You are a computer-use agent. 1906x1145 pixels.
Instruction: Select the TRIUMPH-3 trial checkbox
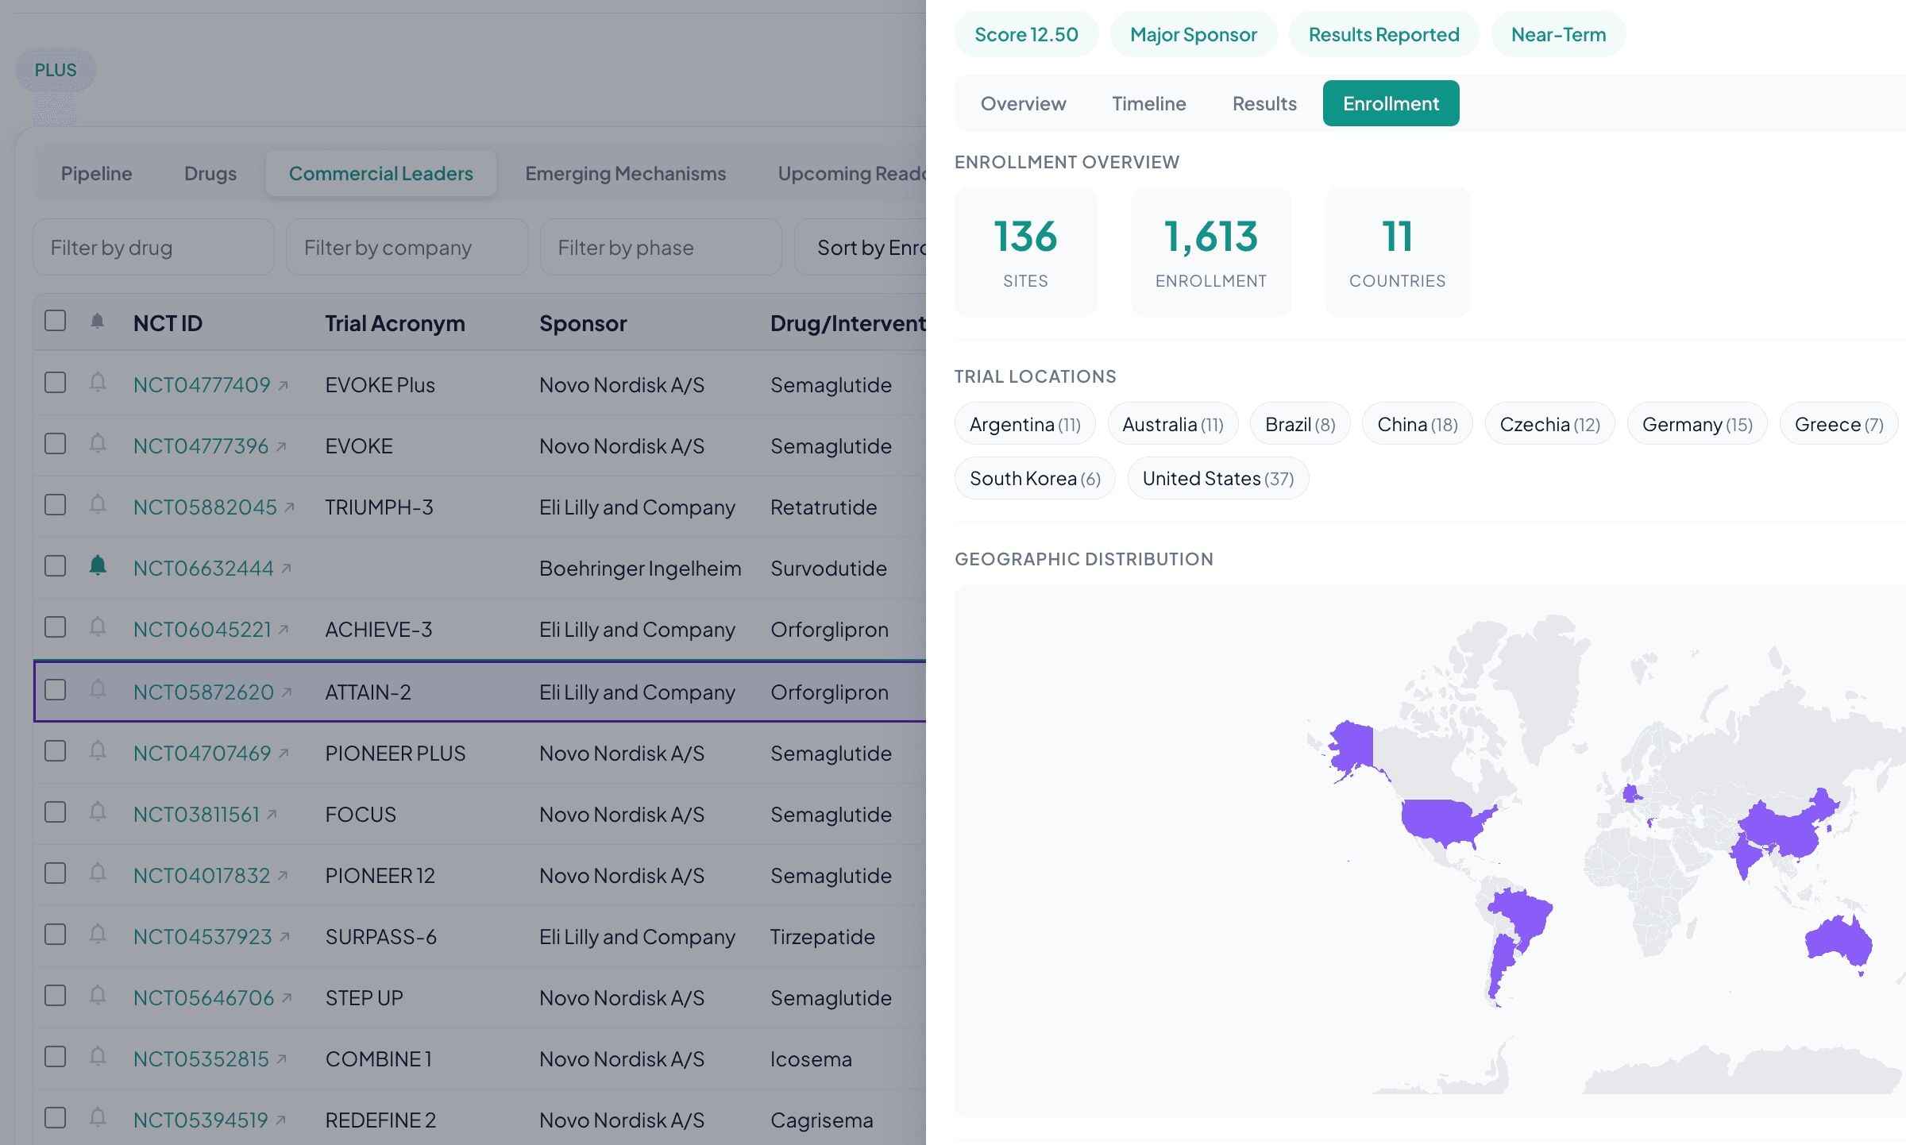tap(56, 505)
